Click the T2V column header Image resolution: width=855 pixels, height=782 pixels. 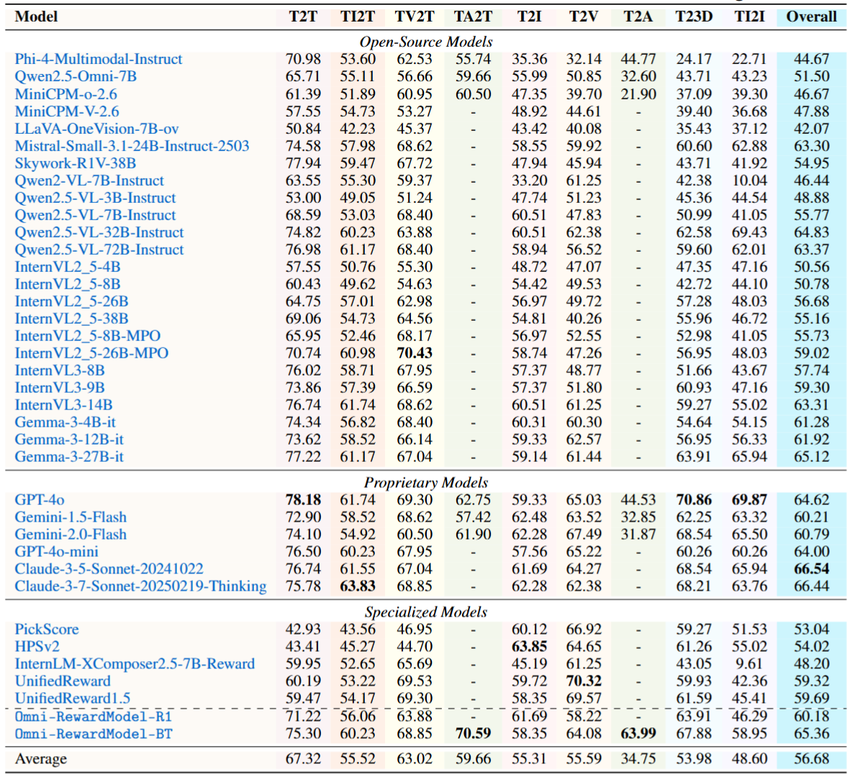[x=584, y=17]
